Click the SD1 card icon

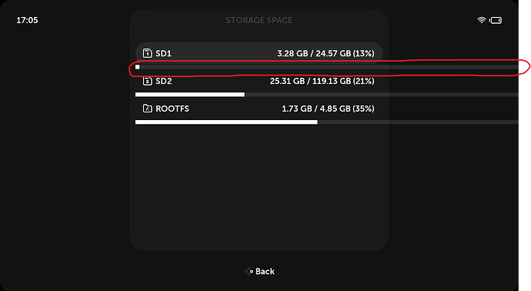click(147, 53)
